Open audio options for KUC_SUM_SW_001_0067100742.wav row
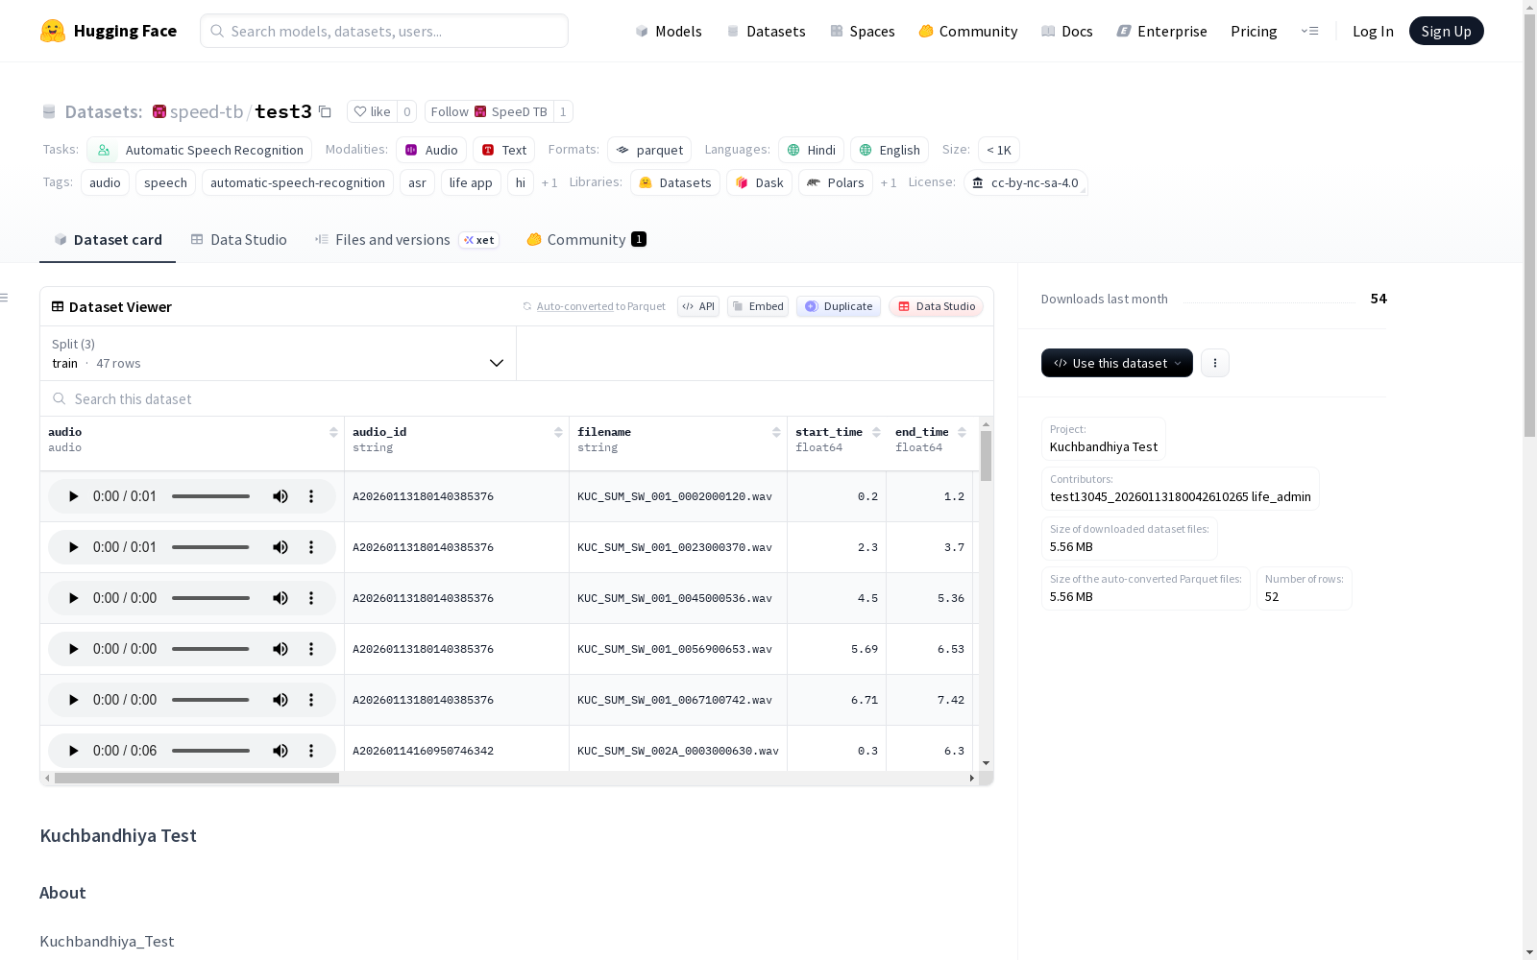Viewport: 1537px width, 960px height. coord(311,700)
